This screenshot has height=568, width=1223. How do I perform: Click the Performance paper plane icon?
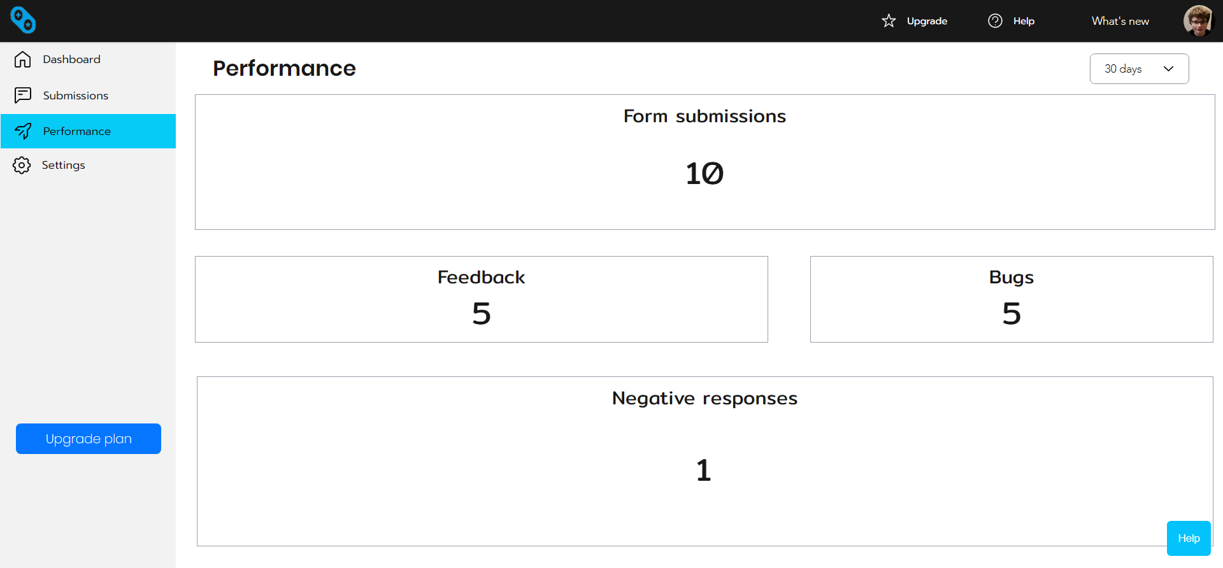(23, 131)
